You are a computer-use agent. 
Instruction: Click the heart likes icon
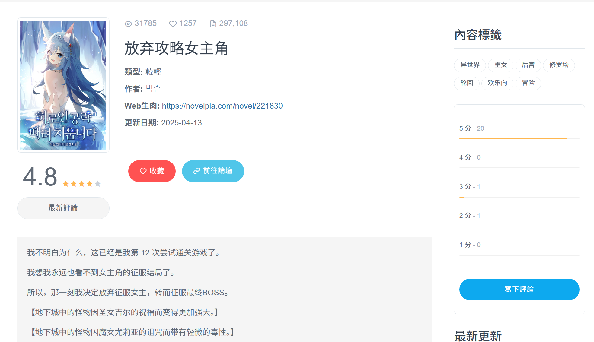[173, 24]
